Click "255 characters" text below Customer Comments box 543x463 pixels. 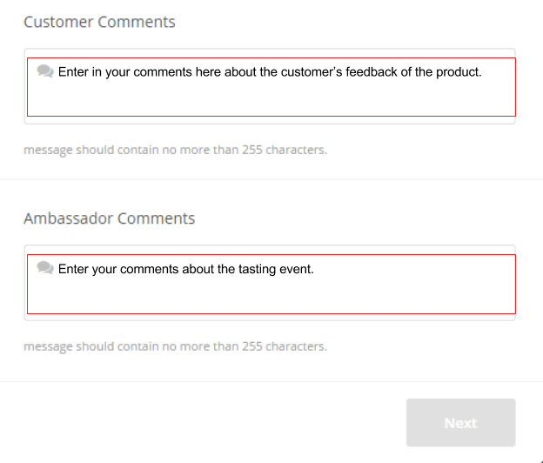[x=282, y=150]
